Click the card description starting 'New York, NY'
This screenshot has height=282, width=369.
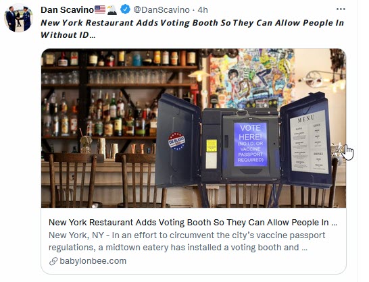(x=187, y=241)
